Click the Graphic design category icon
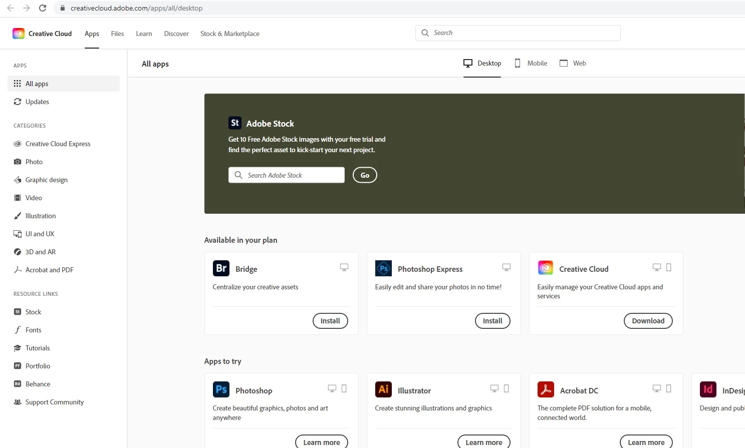Image resolution: width=745 pixels, height=448 pixels. pyautogui.click(x=18, y=180)
